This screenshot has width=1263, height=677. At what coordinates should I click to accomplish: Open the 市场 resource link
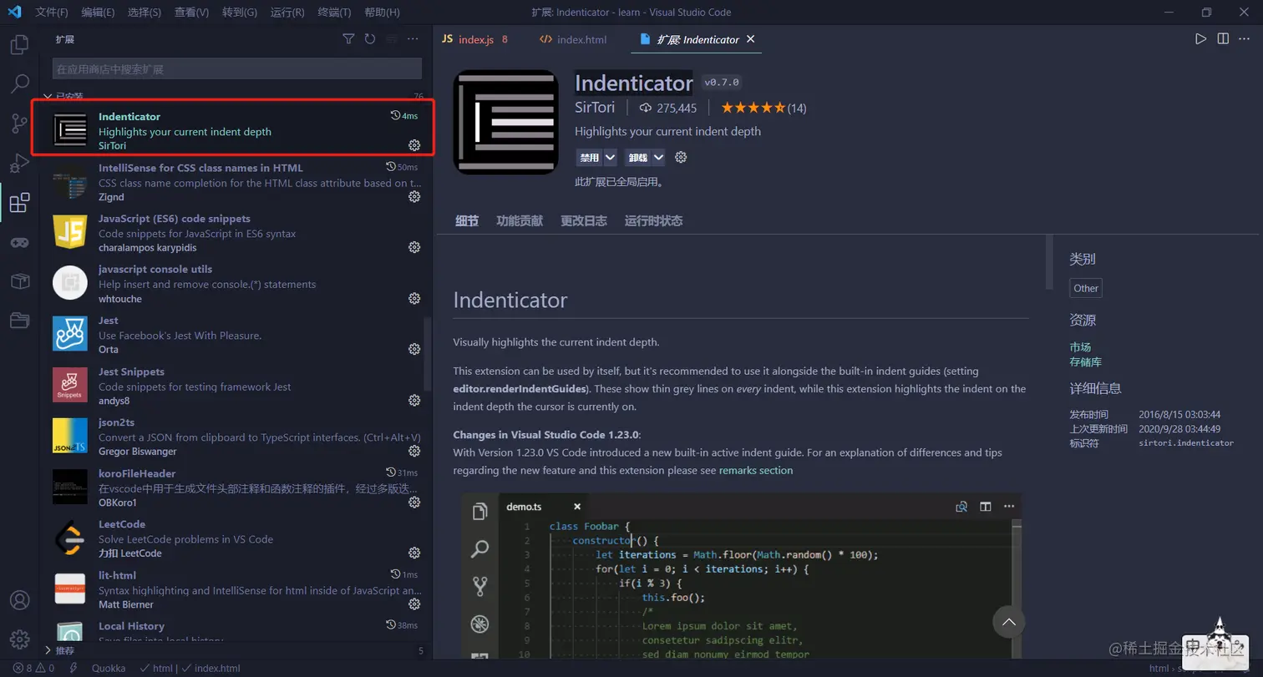pyautogui.click(x=1080, y=347)
